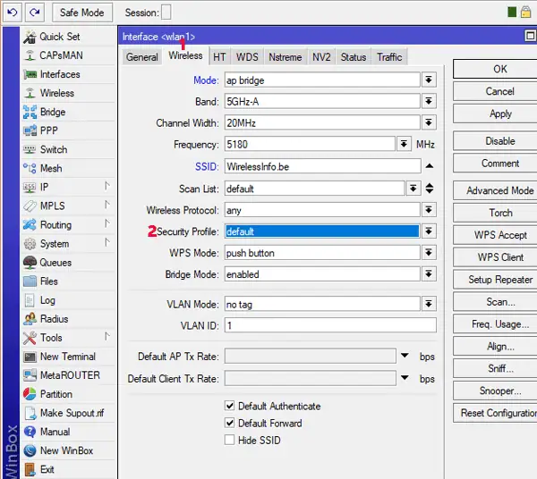
Task: Open the Bridge Mode dropdown
Action: pyautogui.click(x=429, y=273)
